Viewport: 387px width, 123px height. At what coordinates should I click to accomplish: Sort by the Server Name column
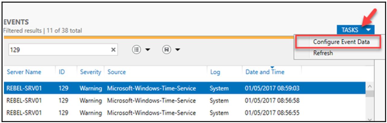[24, 72]
